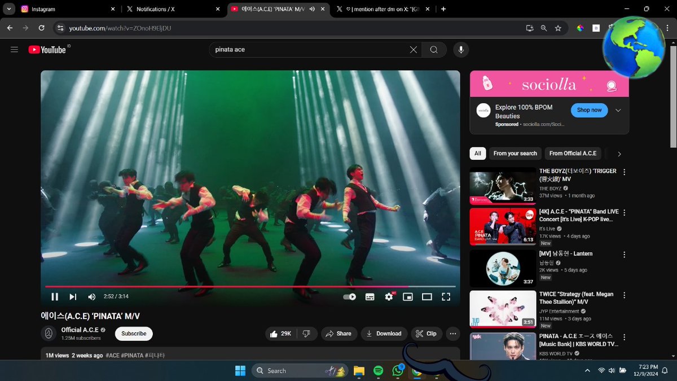Screen dimensions: 677x381
Task: Open Spotify from the taskbar
Action: (x=378, y=371)
